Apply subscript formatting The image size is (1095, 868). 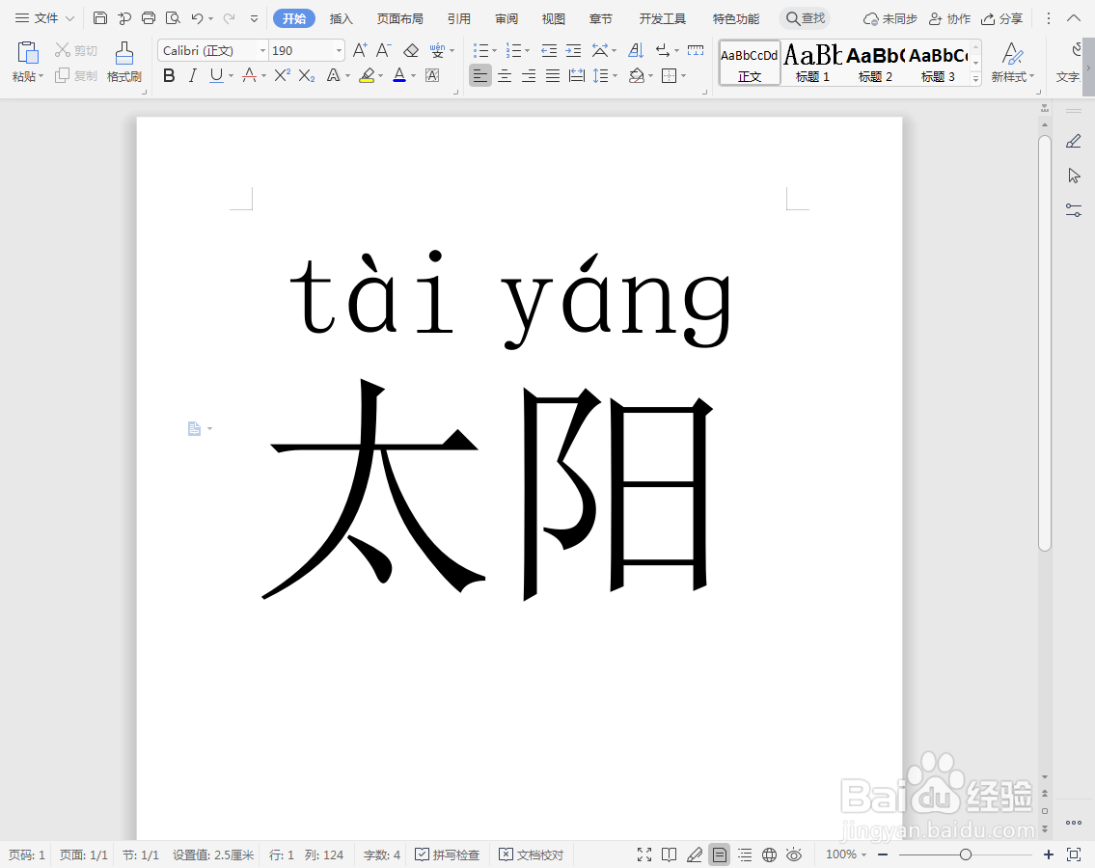point(306,75)
